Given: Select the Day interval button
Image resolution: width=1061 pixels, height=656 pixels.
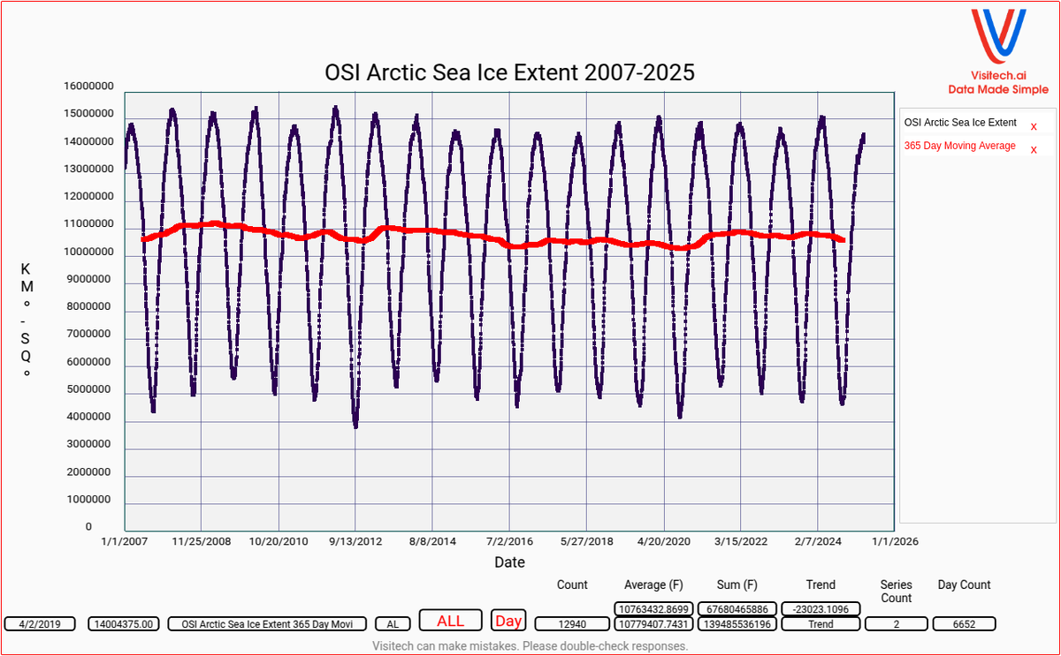Looking at the screenshot, I should (x=508, y=621).
